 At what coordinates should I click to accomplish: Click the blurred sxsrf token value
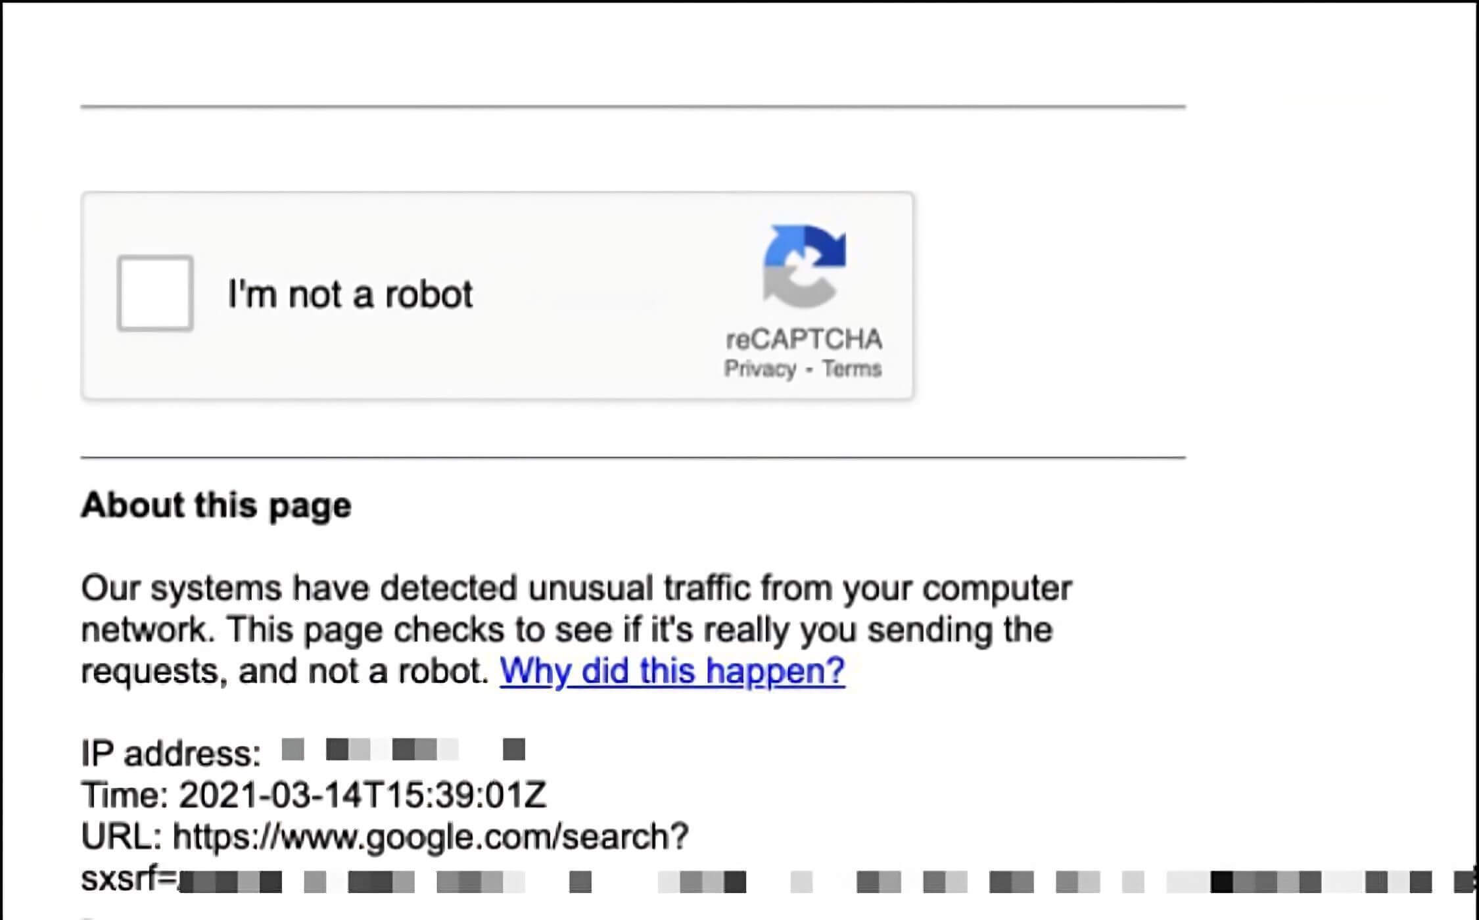click(x=789, y=882)
